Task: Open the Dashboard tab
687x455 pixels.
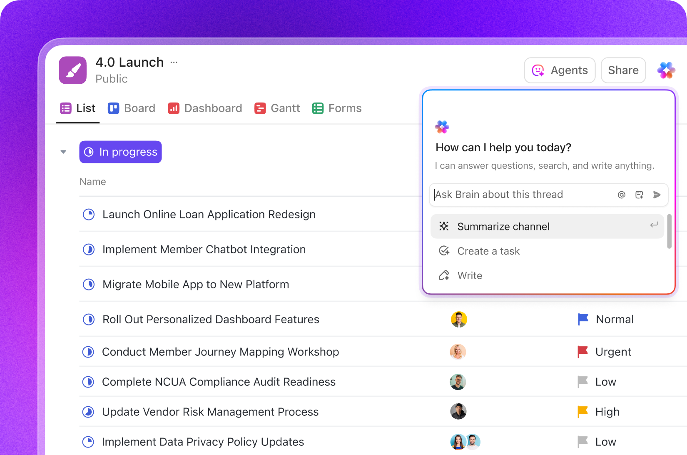Action: 205,108
